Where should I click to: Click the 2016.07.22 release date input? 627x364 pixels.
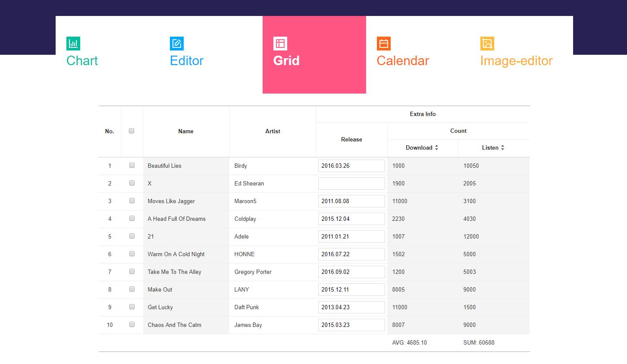[351, 254]
